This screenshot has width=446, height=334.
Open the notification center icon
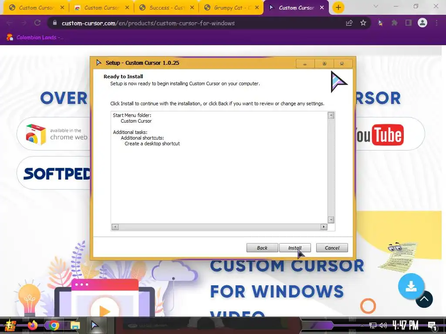(x=432, y=326)
